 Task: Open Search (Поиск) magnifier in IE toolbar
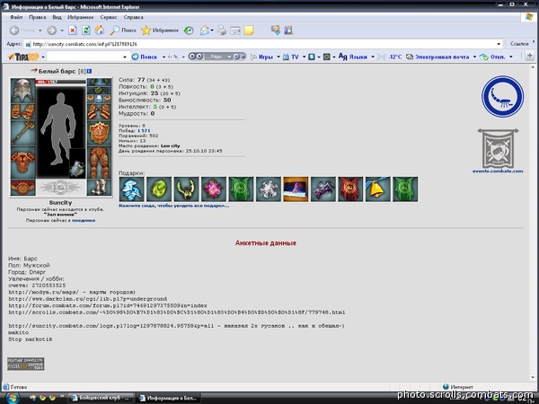tap(123, 31)
